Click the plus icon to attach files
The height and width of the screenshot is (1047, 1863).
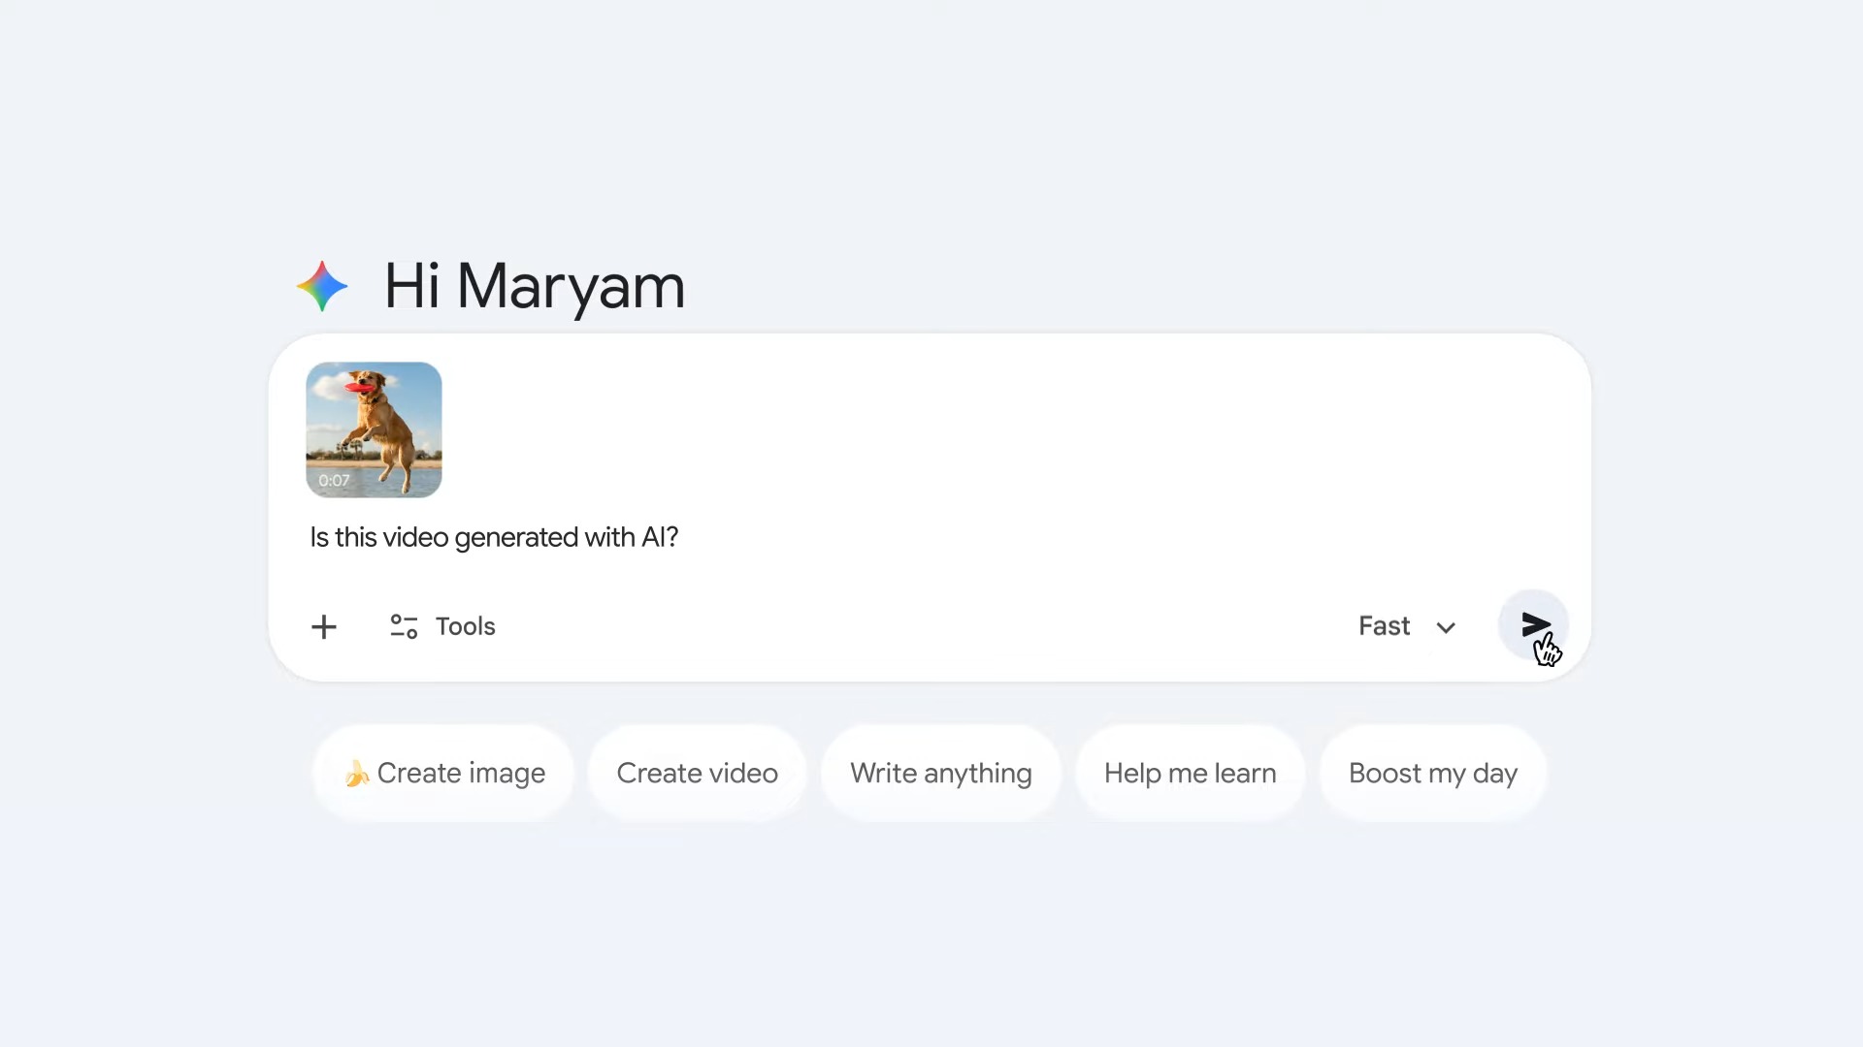323,626
